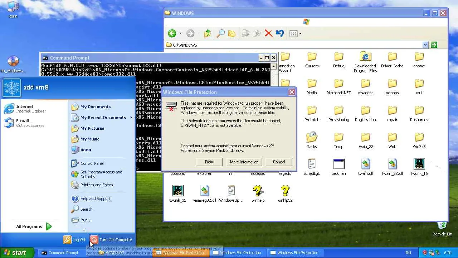Viewport: 458px width, 258px height.
Task: Expand All Programs in Start menu
Action: [34, 226]
